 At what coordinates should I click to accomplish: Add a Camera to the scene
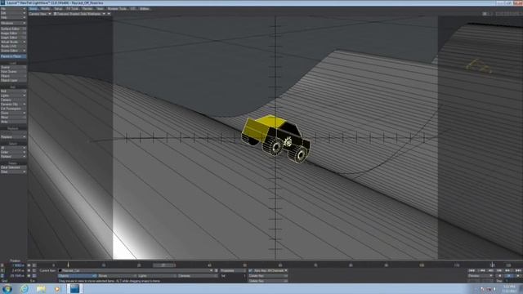13,100
